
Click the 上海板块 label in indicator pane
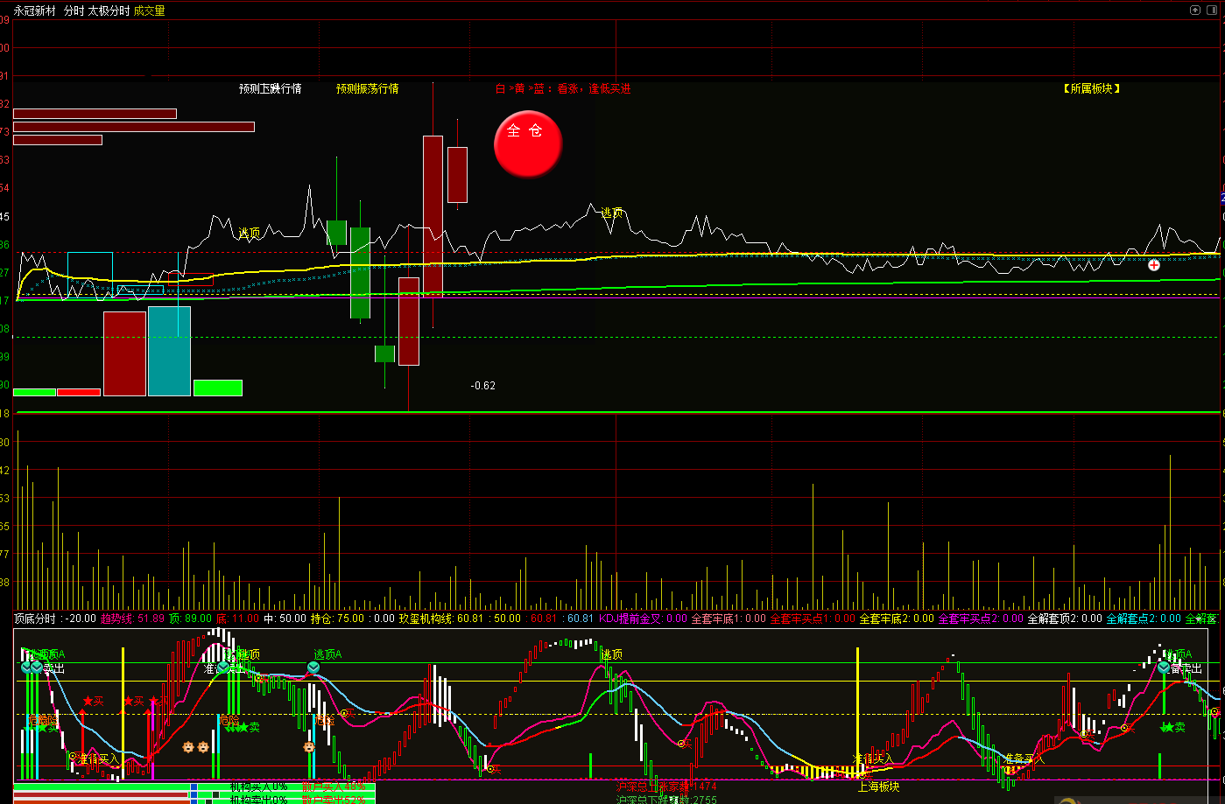pyautogui.click(x=878, y=787)
